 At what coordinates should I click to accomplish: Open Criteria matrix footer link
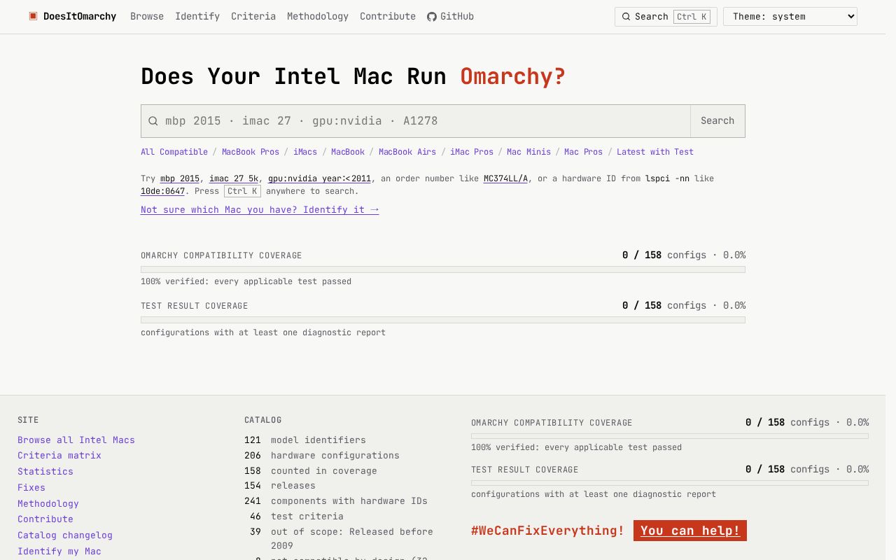pyautogui.click(x=59, y=456)
